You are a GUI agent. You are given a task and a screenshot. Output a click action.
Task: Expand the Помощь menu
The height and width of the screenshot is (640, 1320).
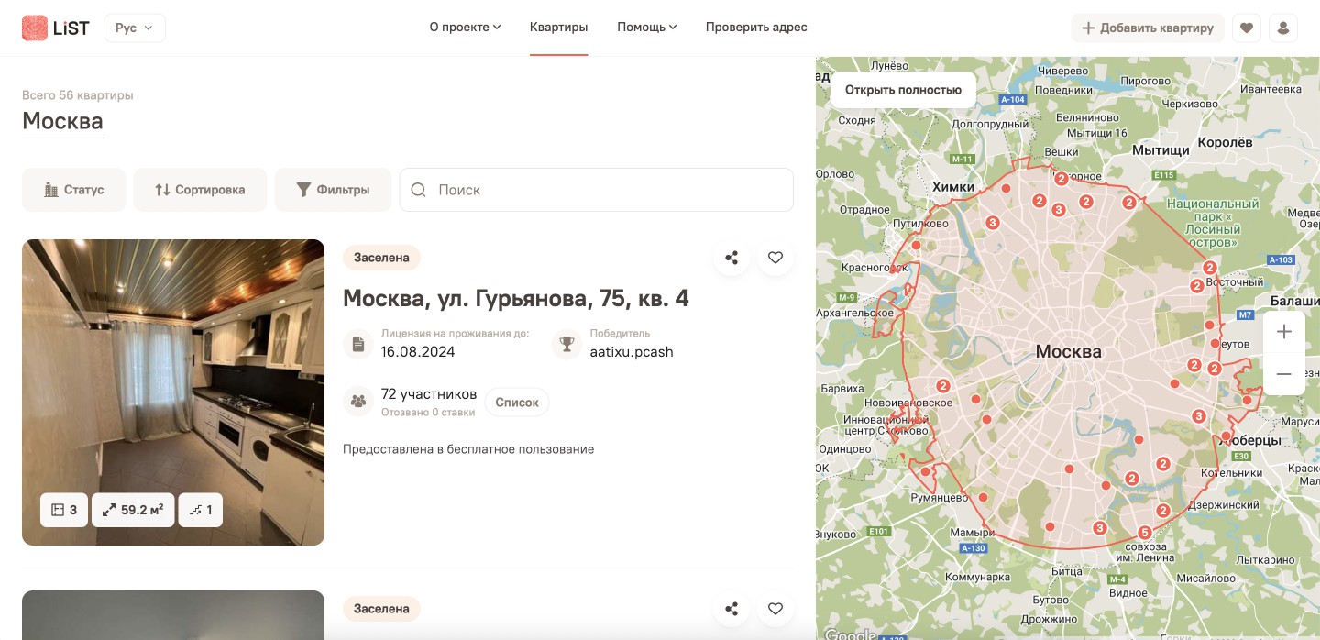[x=646, y=28]
